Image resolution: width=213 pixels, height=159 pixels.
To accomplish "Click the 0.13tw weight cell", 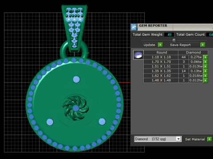I will click(x=196, y=71).
